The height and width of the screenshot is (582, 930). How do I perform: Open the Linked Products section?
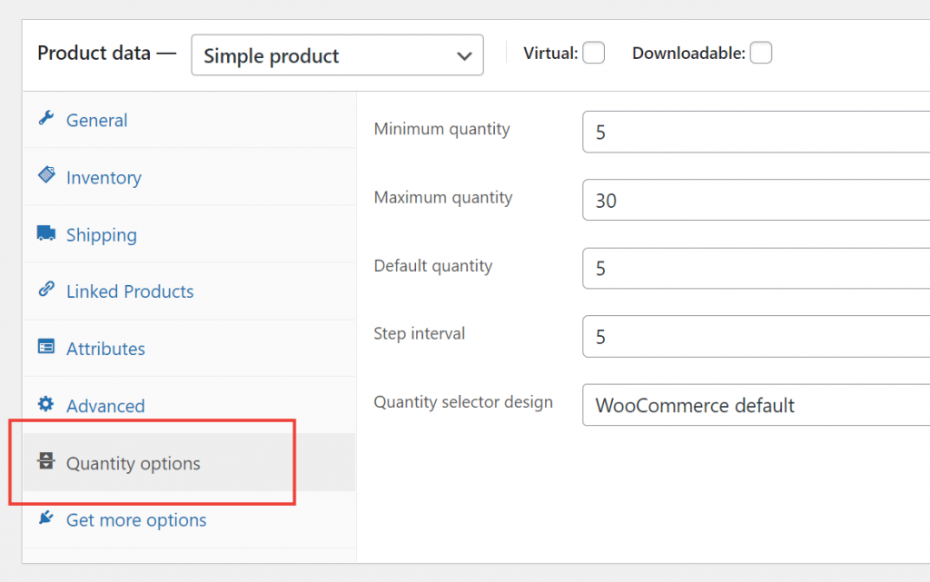pos(129,291)
